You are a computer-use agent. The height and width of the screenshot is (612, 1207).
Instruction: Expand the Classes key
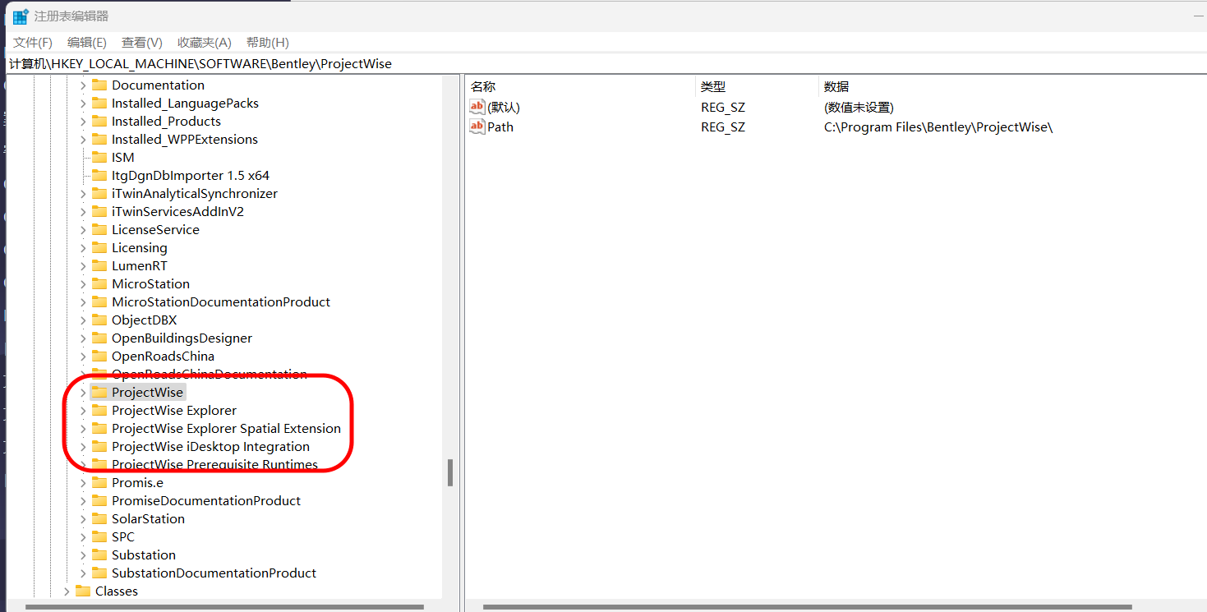click(67, 591)
